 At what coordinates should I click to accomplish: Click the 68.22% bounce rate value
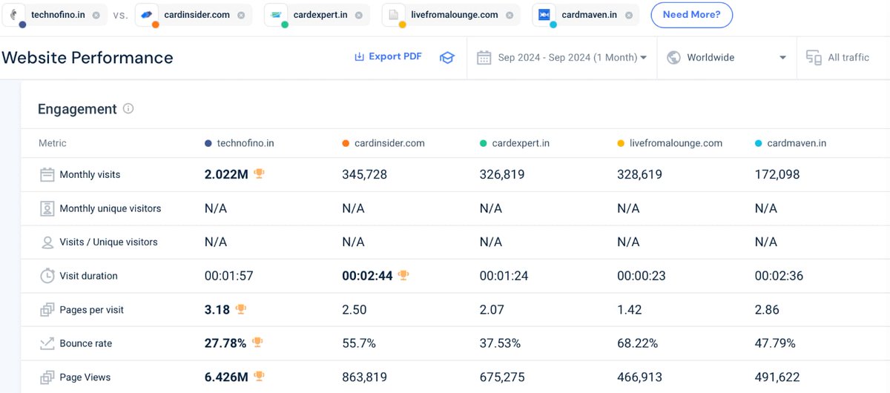coord(637,343)
